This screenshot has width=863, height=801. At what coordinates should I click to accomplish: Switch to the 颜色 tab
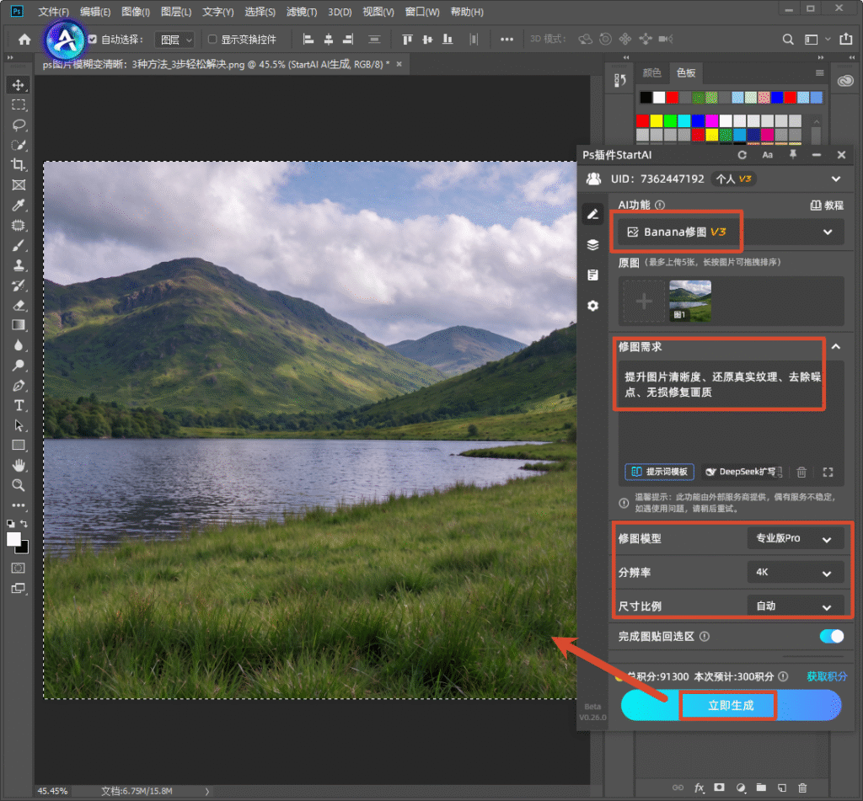(x=652, y=72)
